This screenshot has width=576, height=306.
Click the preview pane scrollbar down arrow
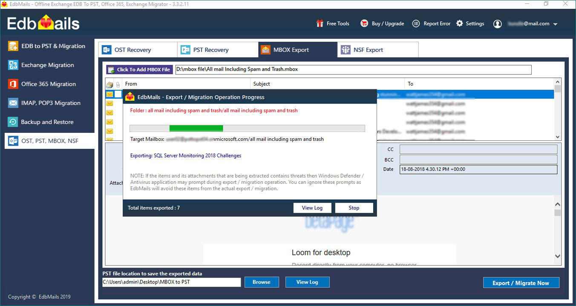point(558,256)
